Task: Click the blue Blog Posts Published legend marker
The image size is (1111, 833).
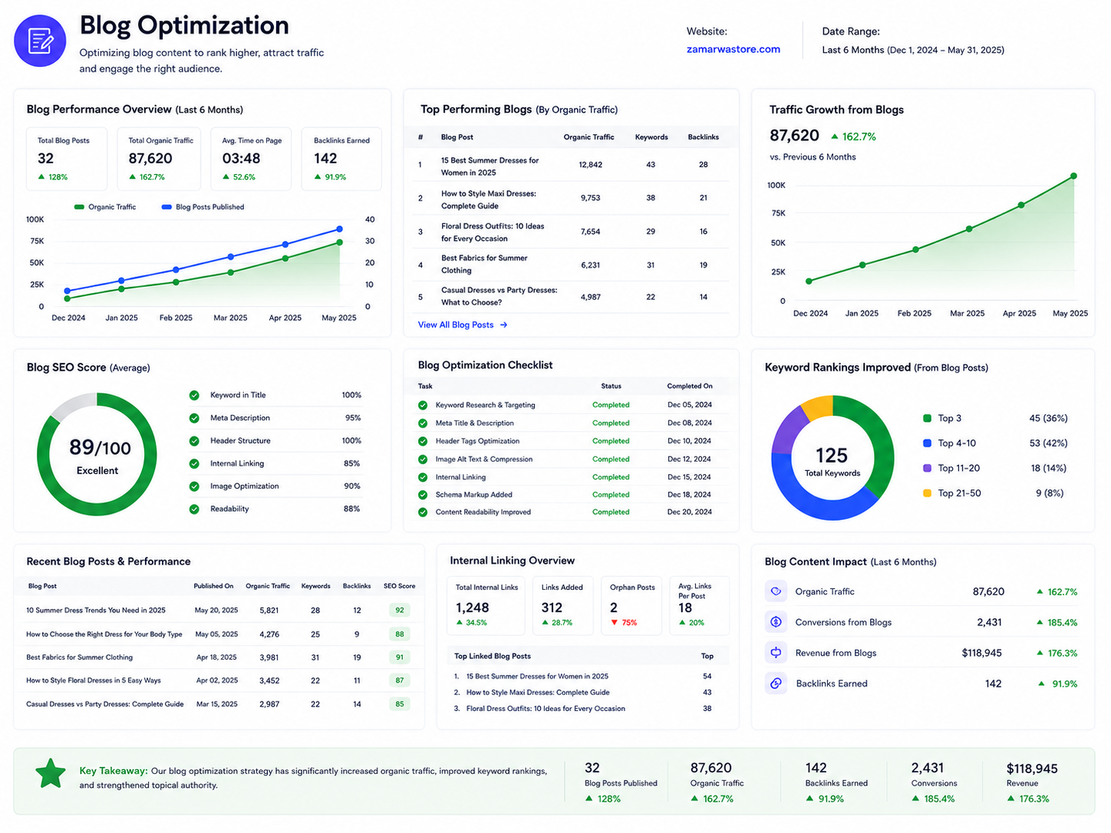Action: pyautogui.click(x=166, y=207)
